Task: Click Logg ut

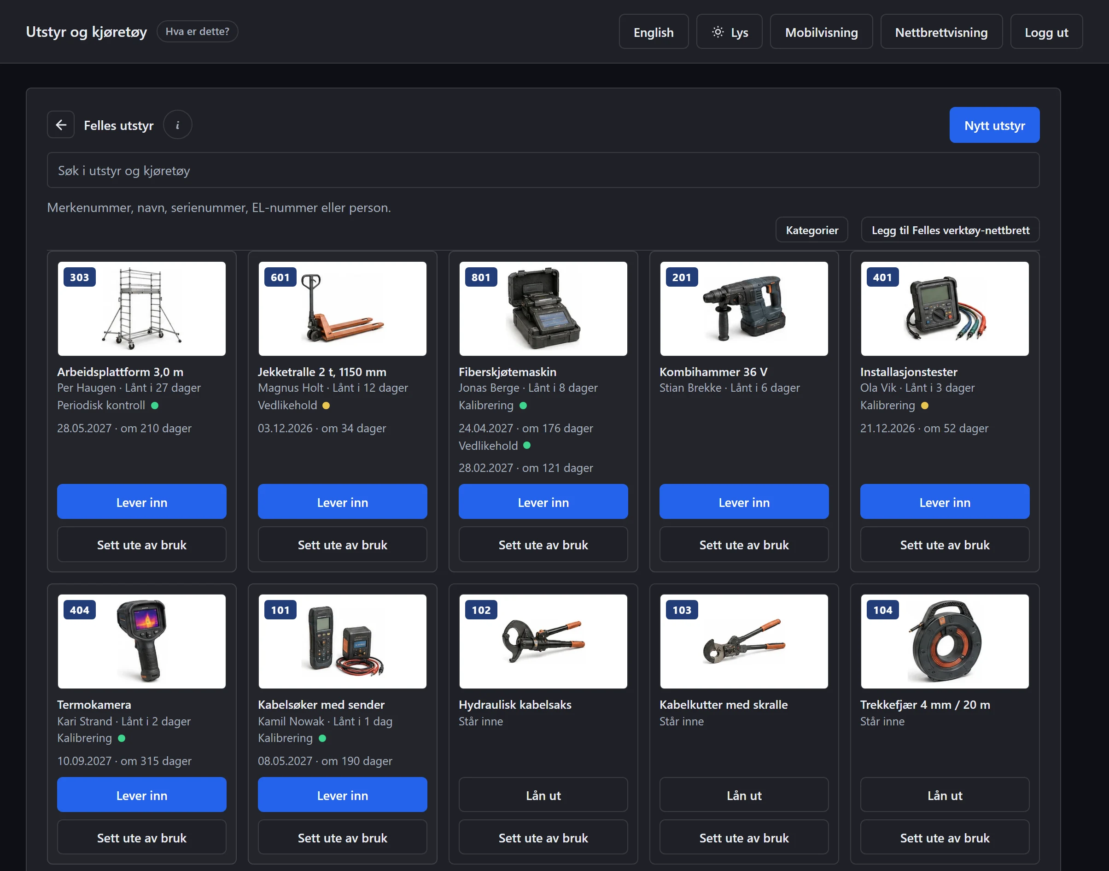Action: [1046, 32]
